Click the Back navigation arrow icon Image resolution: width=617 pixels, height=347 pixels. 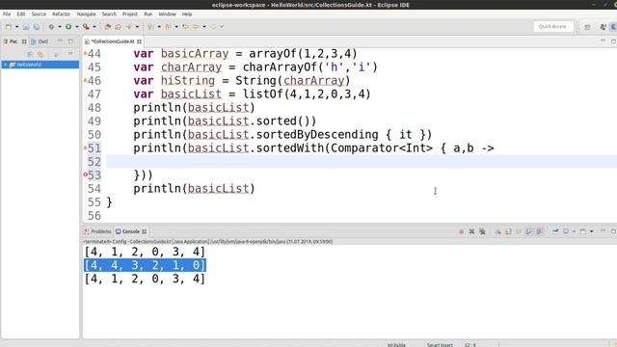196,27
